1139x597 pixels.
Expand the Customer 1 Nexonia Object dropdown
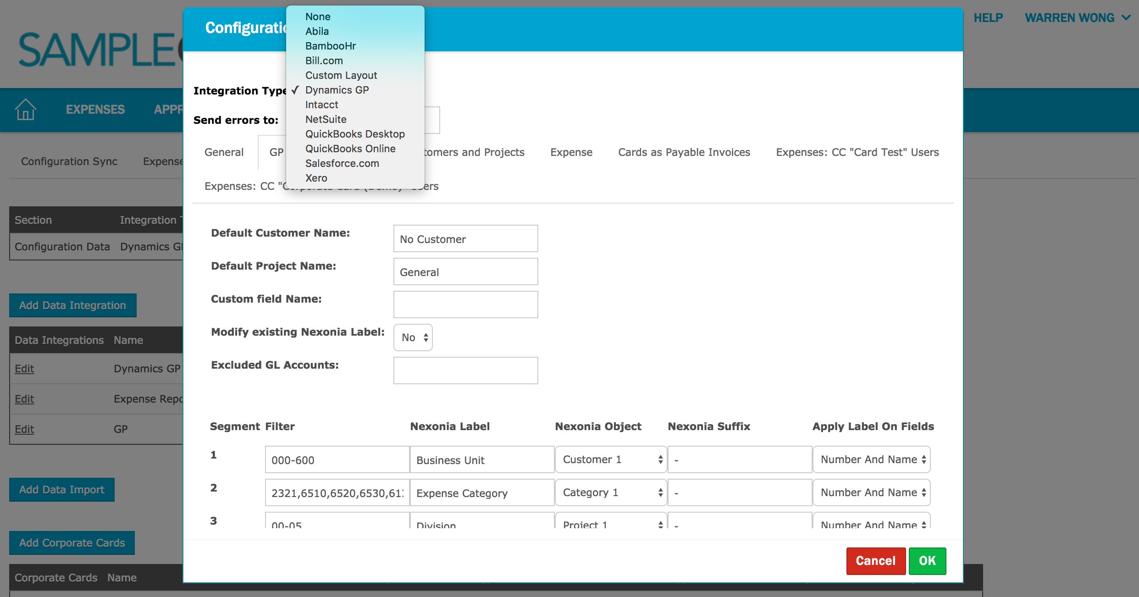click(x=611, y=459)
